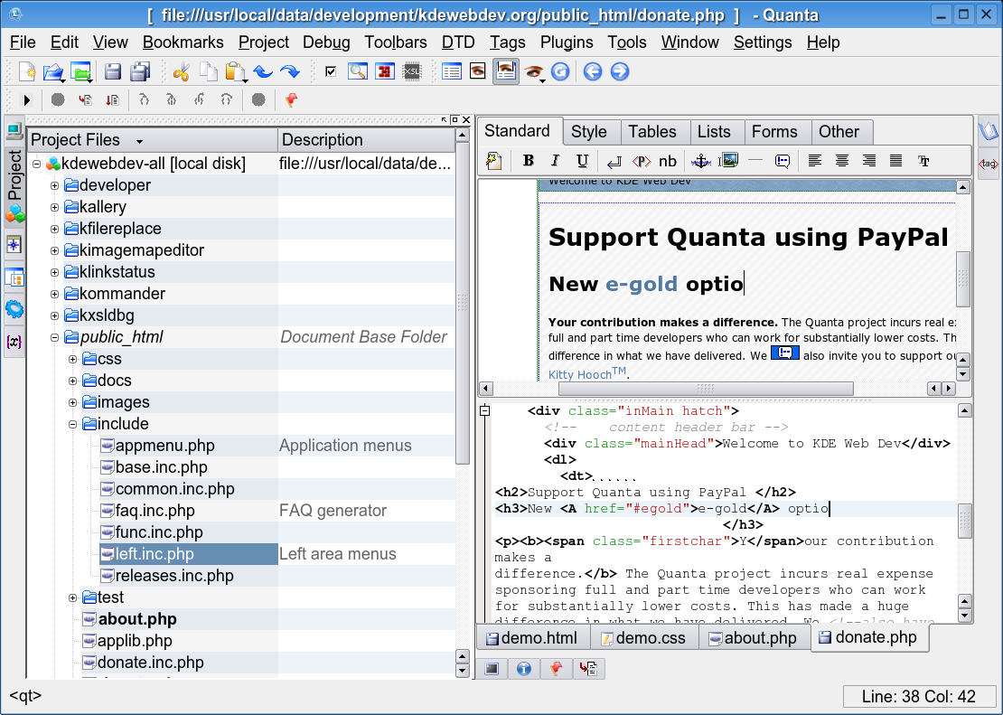The image size is (1003, 715).
Task: Collapse the include folder
Action: [72, 424]
